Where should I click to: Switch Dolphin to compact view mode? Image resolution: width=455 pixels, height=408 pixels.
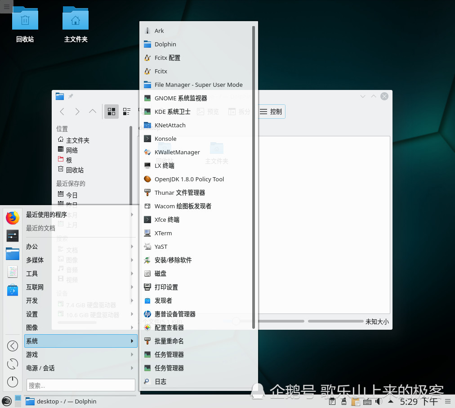(127, 112)
